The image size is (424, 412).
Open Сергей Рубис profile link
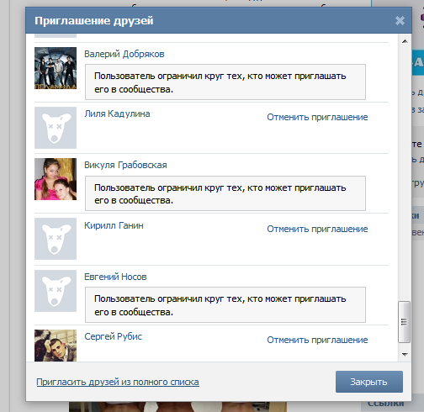(x=114, y=336)
